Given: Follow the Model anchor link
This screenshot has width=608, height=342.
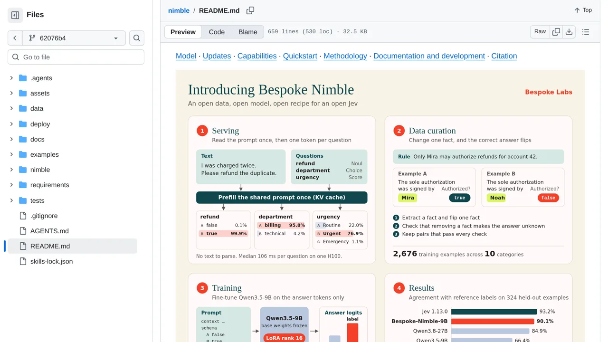Looking at the screenshot, I should (186, 56).
